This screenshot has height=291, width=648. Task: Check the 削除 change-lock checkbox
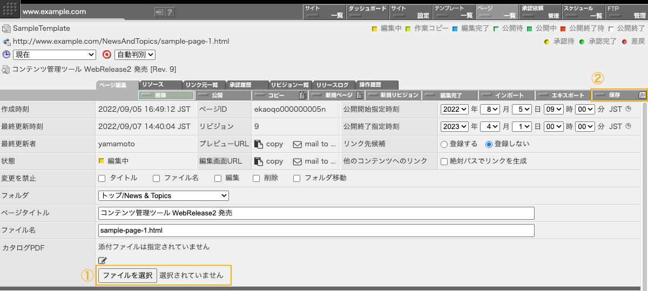click(256, 178)
